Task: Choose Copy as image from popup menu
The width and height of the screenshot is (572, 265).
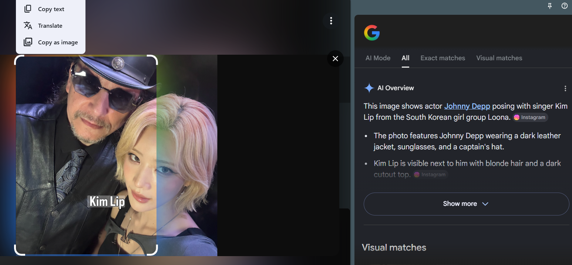Action: (x=51, y=42)
